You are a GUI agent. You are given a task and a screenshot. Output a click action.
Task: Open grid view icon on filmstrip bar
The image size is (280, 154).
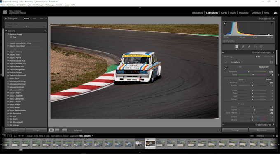(x=16, y=136)
